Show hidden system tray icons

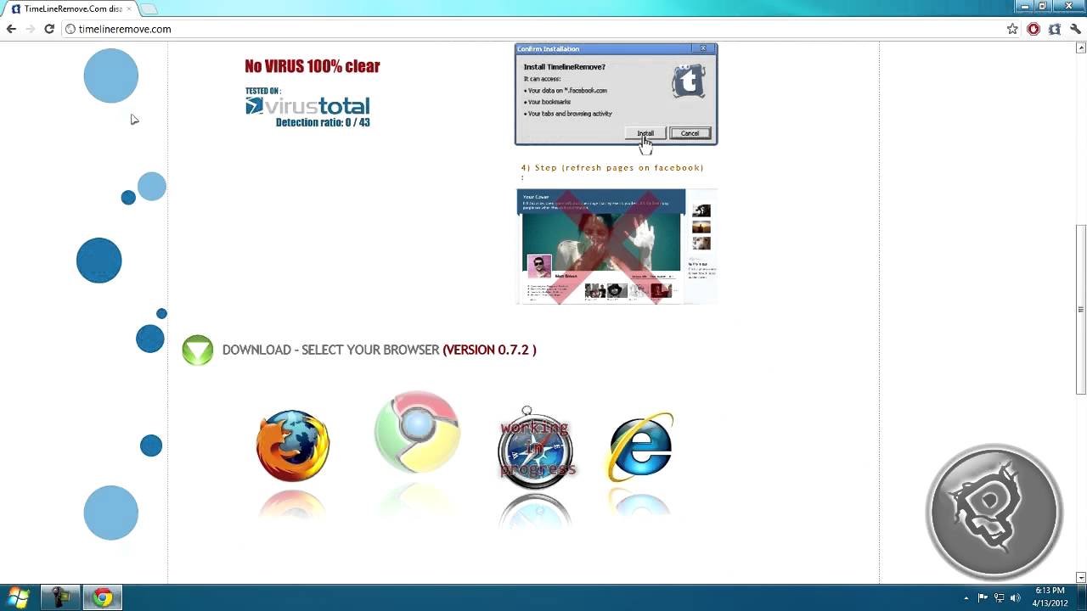pyautogui.click(x=966, y=598)
